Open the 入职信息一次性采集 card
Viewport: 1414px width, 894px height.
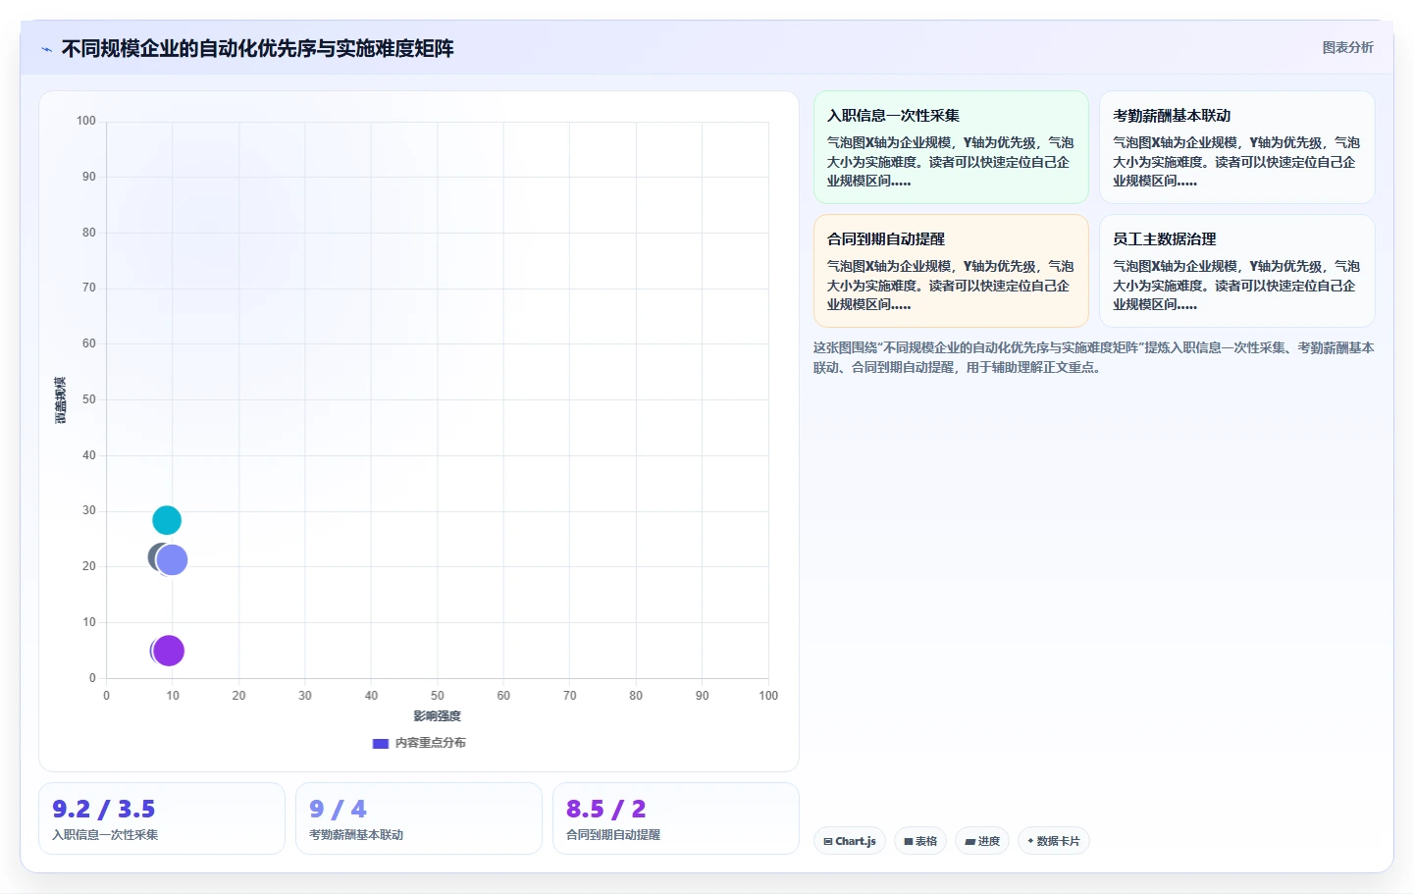[951, 147]
